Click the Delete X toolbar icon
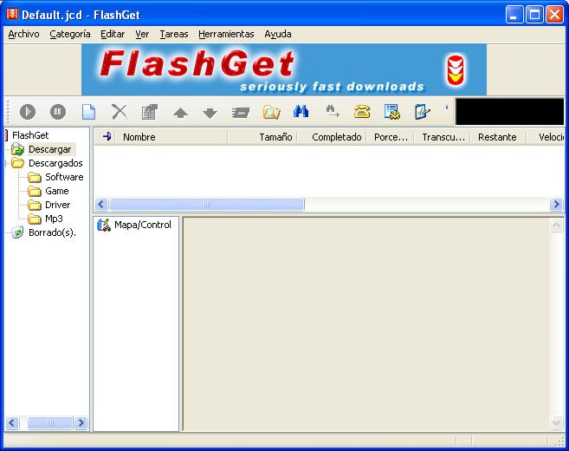569x451 pixels. click(119, 111)
